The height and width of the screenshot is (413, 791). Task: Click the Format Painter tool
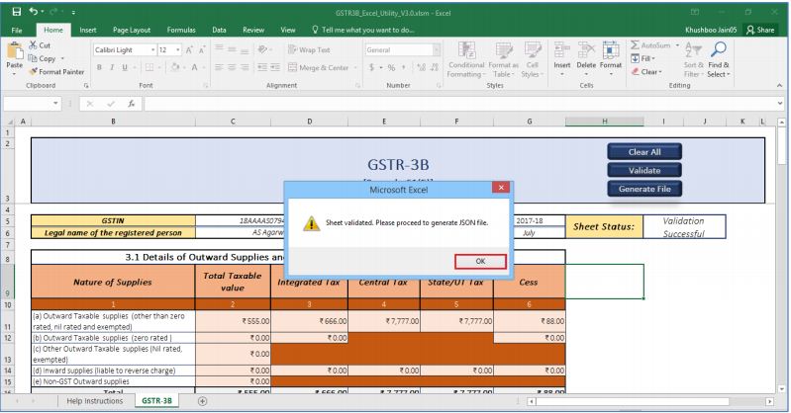56,71
